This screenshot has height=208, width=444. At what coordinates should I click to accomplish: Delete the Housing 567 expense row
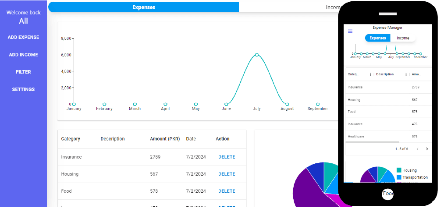click(227, 174)
